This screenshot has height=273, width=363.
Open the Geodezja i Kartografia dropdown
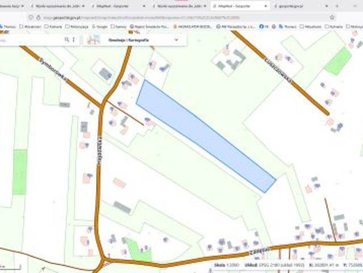[135, 40]
